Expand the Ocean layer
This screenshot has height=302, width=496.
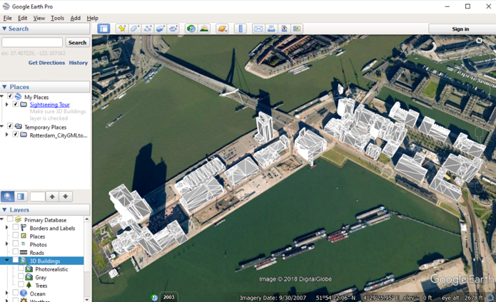[6, 293]
